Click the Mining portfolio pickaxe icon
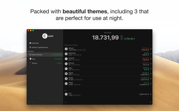 point(30,63)
